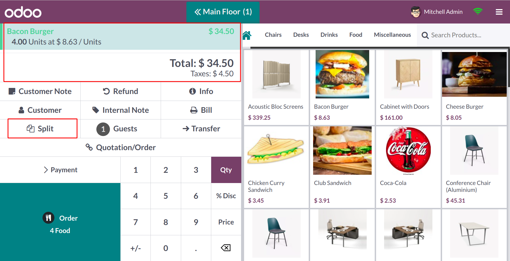Check the Wi-Fi connection status icon
The image size is (510, 261).
tap(478, 11)
